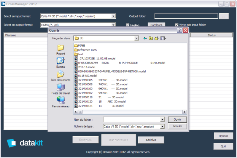Click the Nom du fichier input field
The height and width of the screenshot is (158, 237).
132,120
